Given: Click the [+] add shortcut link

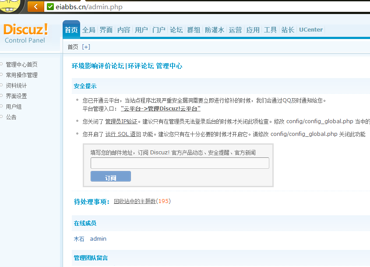Looking at the screenshot, I should (86, 47).
